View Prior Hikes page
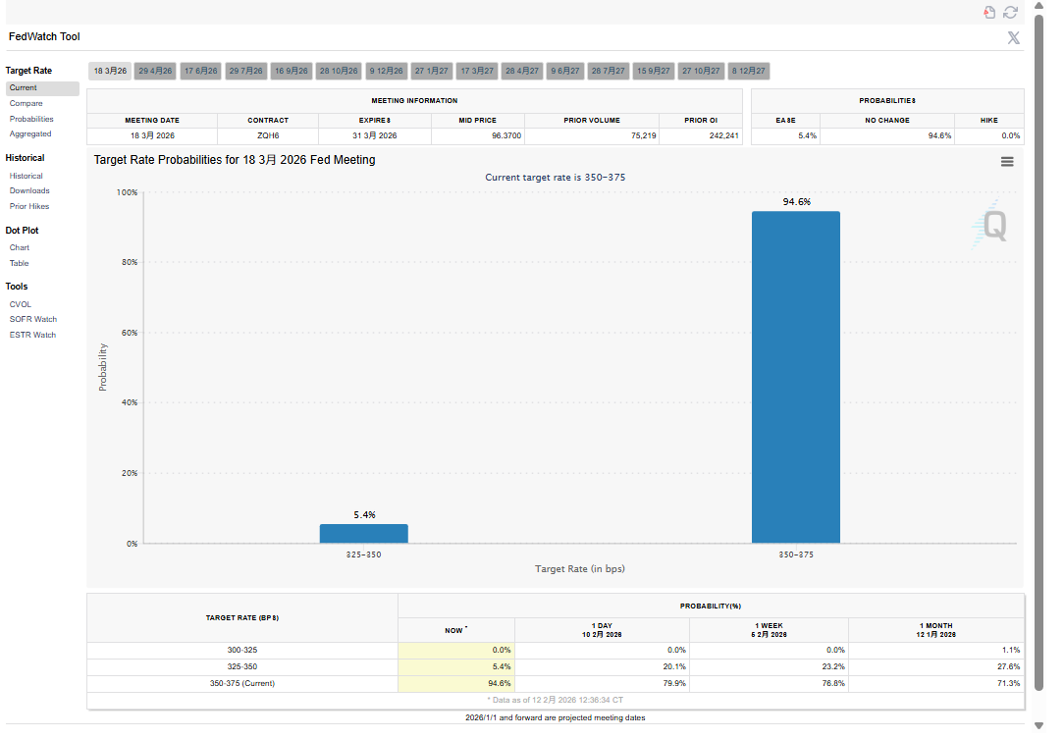This screenshot has width=1064, height=739. click(29, 206)
